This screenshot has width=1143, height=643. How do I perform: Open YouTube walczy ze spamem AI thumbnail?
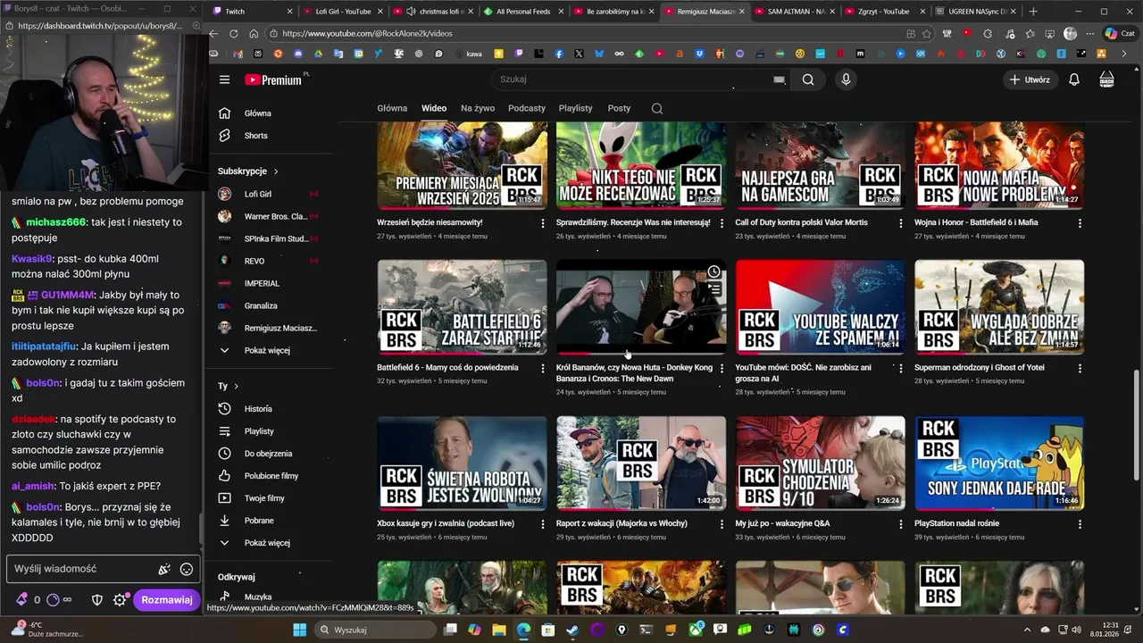(x=821, y=307)
